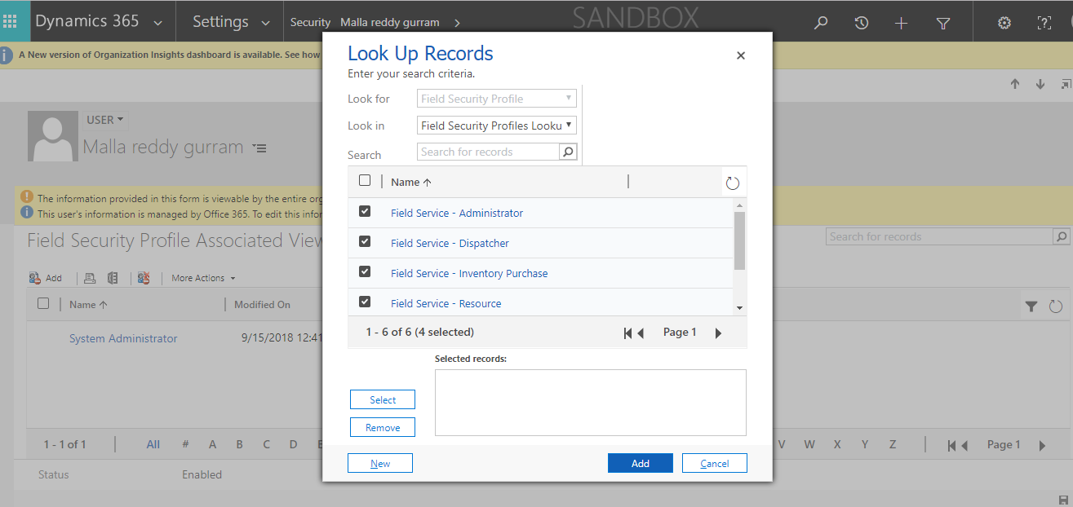Uncheck Field Service - Dispatcher row
The width and height of the screenshot is (1073, 507).
[365, 241]
